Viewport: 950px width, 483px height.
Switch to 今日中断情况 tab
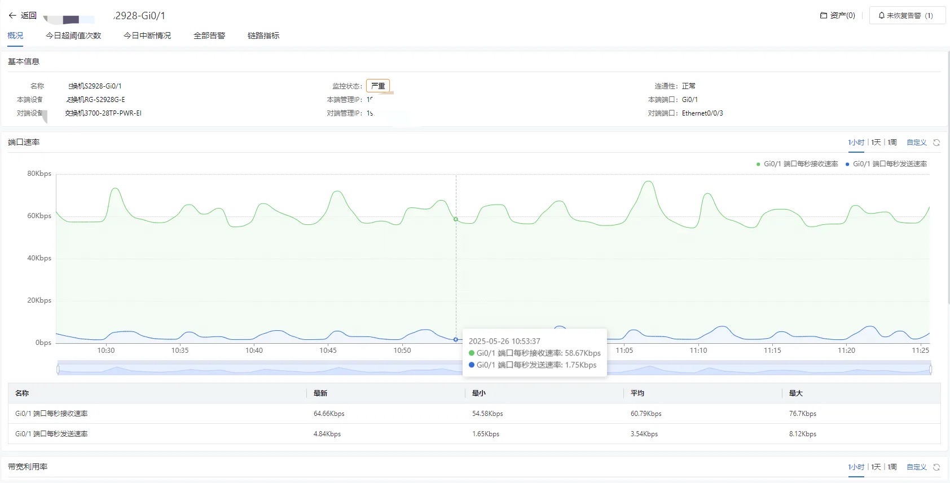pos(147,36)
